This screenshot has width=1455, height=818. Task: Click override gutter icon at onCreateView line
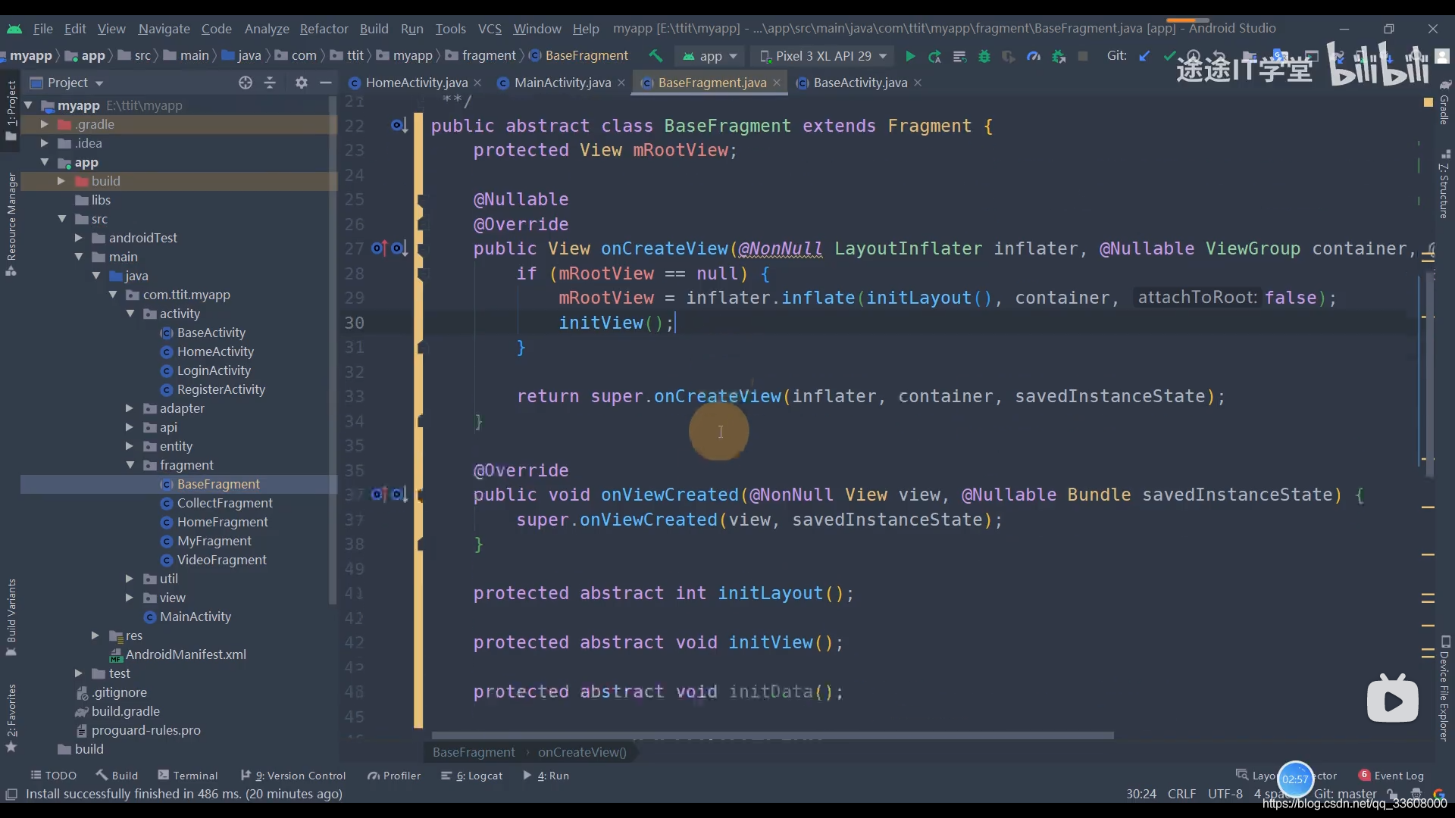pyautogui.click(x=379, y=248)
